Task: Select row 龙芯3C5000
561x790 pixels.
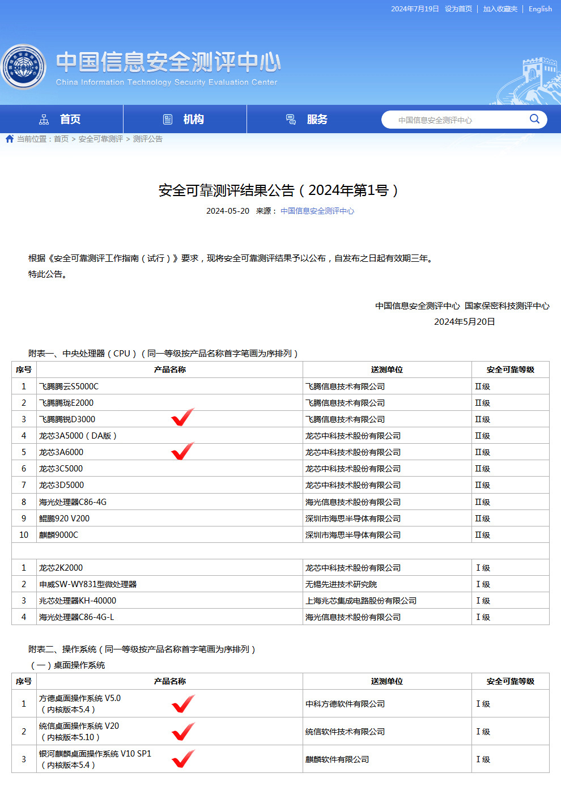Action: [x=280, y=469]
